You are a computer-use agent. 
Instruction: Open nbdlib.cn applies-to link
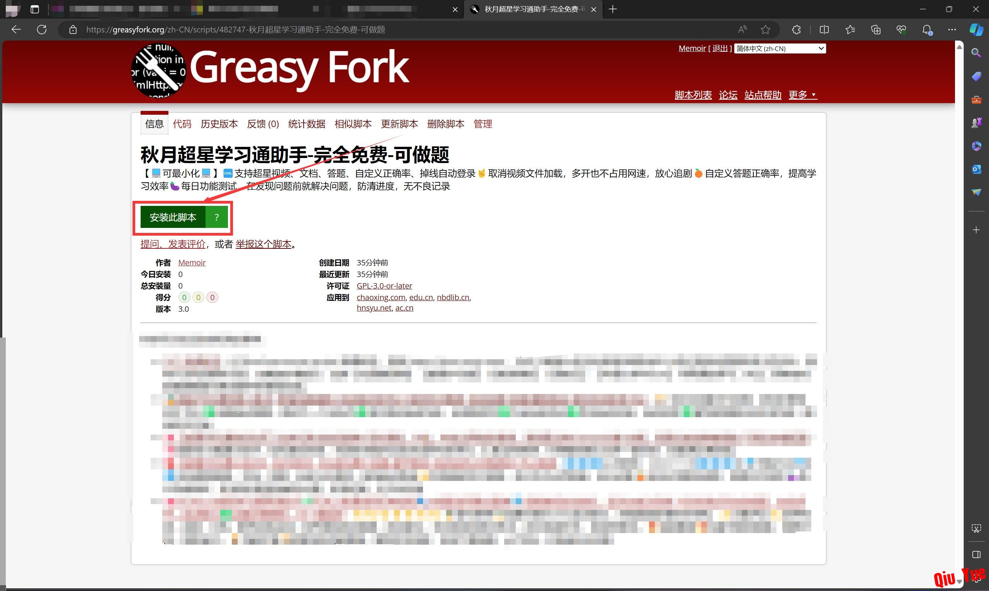[453, 297]
